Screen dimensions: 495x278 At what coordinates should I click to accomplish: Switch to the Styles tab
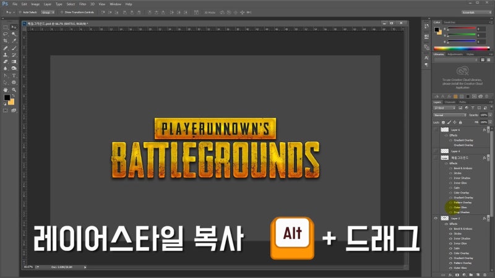tap(470, 54)
